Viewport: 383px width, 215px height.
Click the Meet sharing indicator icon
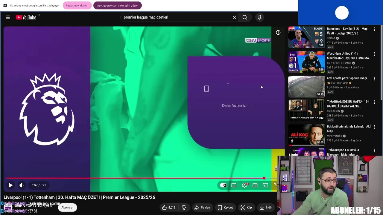(5, 5)
